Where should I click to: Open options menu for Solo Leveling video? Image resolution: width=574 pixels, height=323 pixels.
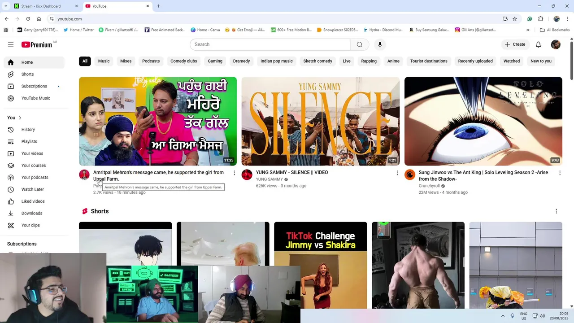coord(560,173)
